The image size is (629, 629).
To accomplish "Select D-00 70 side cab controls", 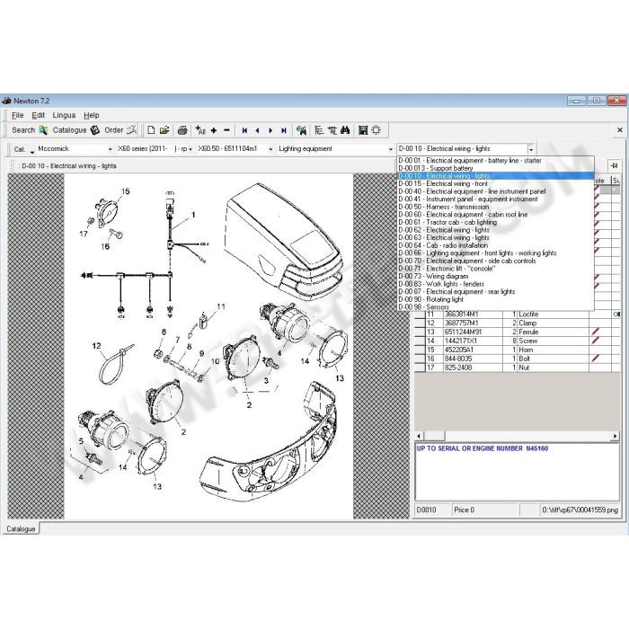I will tap(495, 261).
